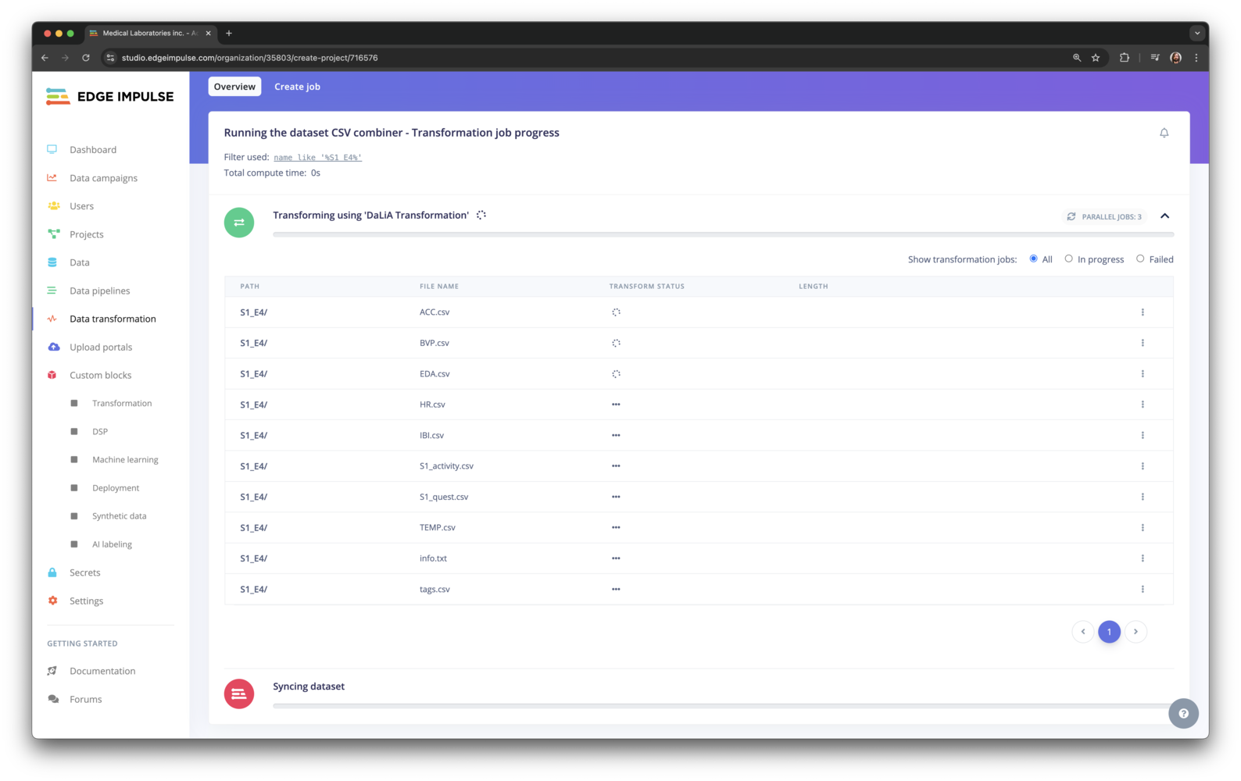Open the Synthetic data item
The width and height of the screenshot is (1241, 781).
[119, 515]
